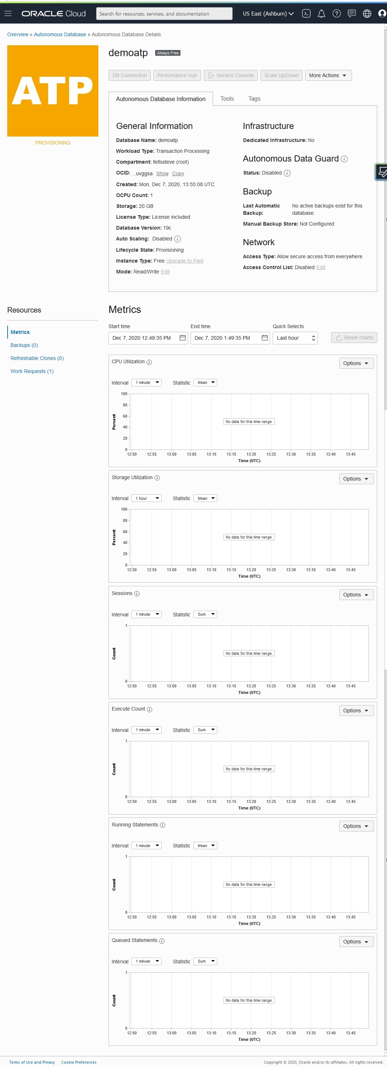Open Refreshable Clones (0) resource
The image size is (387, 1068).
(37, 358)
